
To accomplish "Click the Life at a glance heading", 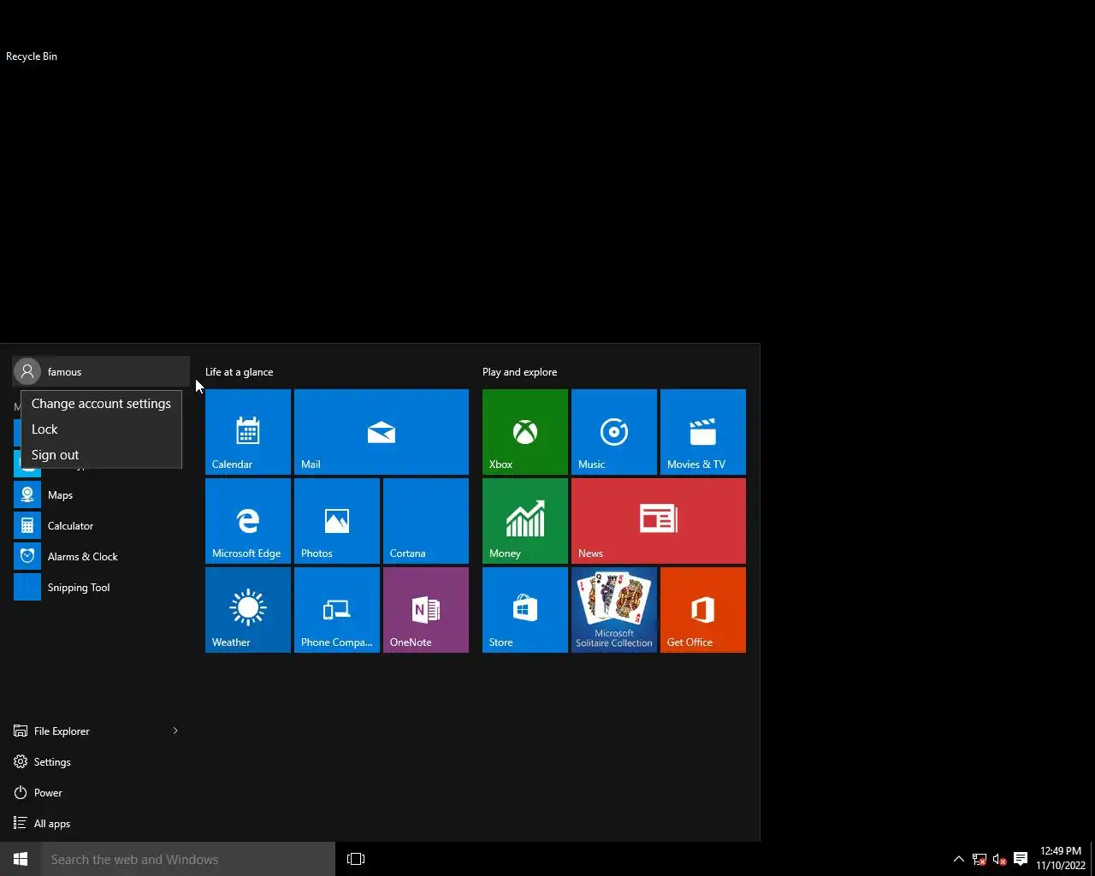I will [240, 372].
